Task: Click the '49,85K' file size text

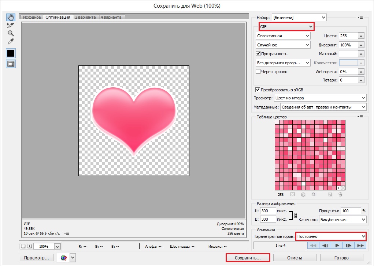Action: tap(29, 228)
